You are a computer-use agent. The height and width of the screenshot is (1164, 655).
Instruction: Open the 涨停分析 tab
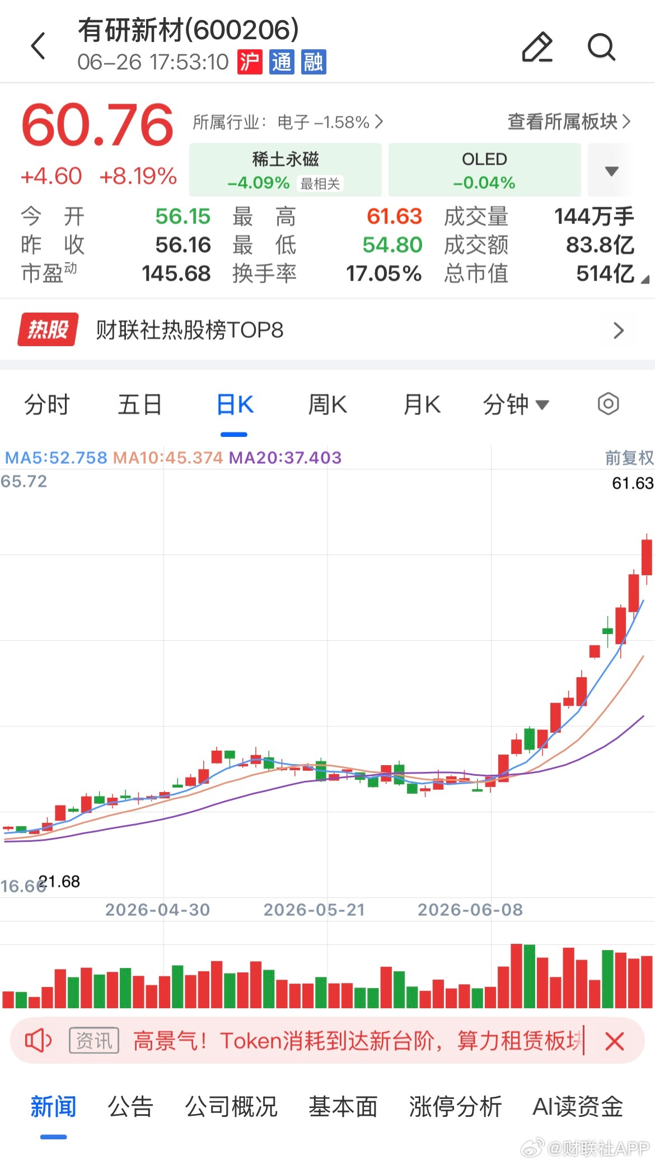(x=455, y=1106)
